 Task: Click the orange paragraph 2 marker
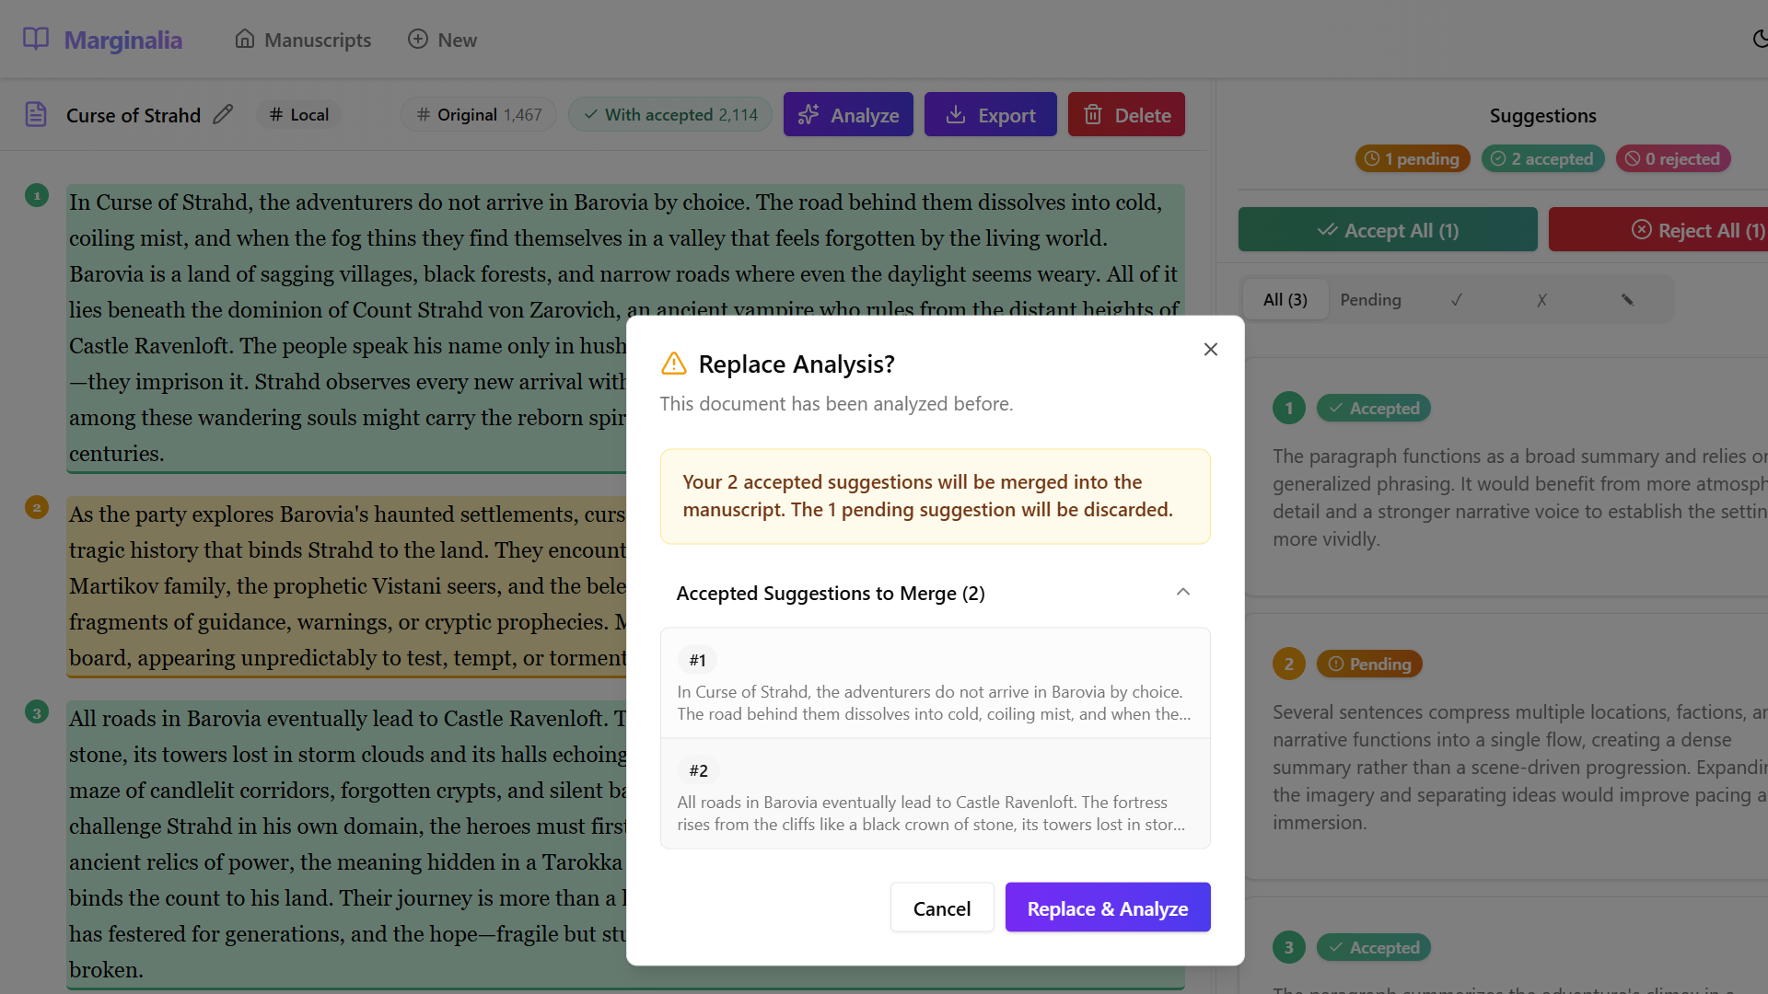click(x=37, y=507)
